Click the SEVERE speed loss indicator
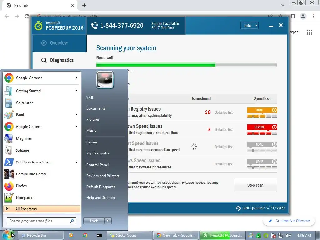This screenshot has width=320, height=240. [262, 129]
